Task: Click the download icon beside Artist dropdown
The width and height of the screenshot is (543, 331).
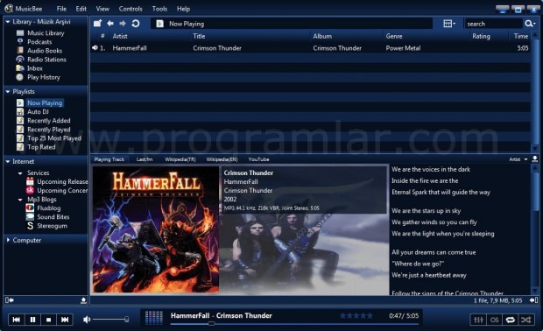Action: click(x=535, y=159)
